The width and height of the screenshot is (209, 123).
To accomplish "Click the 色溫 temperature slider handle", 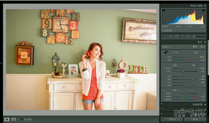I will [x=177, y=57].
